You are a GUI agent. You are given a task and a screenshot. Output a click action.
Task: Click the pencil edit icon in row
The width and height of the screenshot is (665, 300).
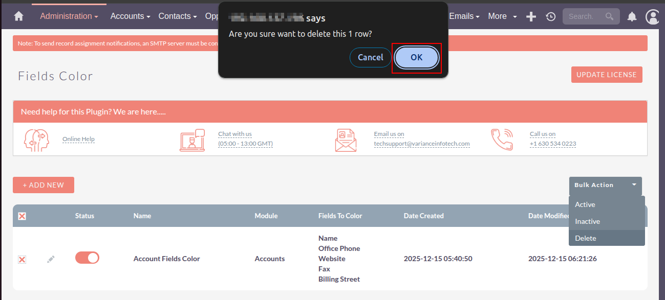coord(51,259)
